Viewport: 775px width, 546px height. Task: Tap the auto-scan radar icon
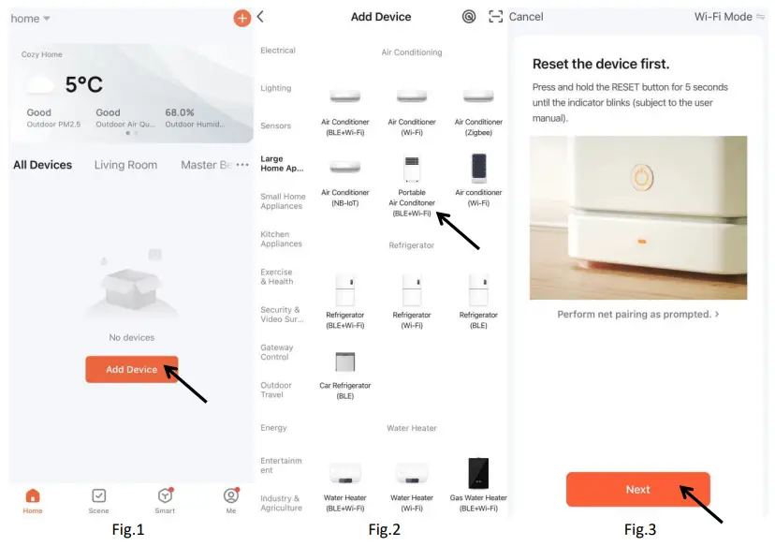[x=469, y=17]
